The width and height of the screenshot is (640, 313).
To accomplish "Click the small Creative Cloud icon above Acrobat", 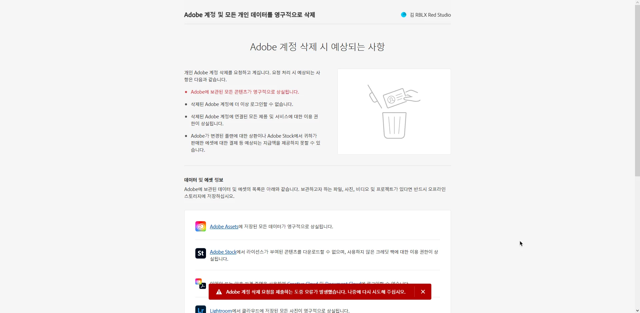I will (198, 282).
